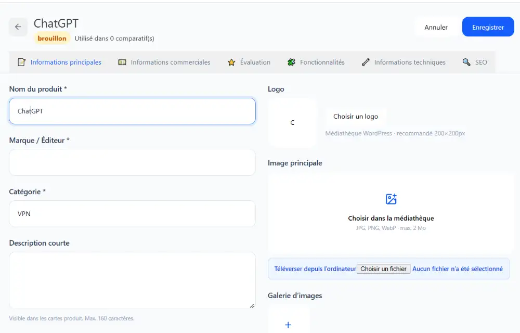The height and width of the screenshot is (333, 520).
Task: Open the Évaluation tab
Action: pos(249,62)
